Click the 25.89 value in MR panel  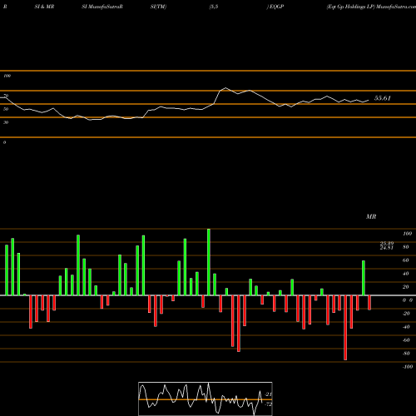387,244
